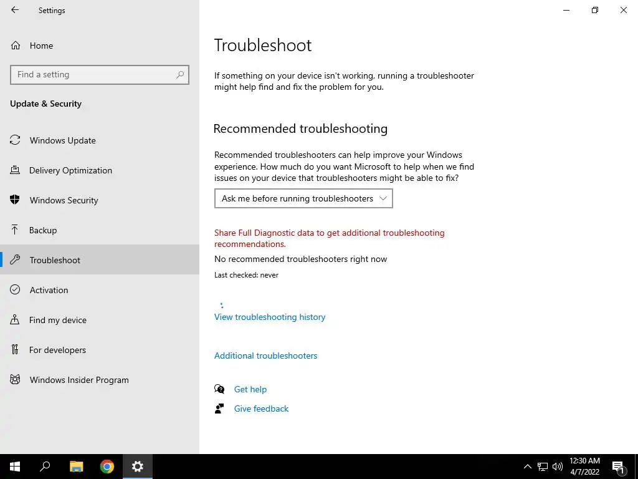
Task: Click the network status tray icon
Action: [543, 467]
